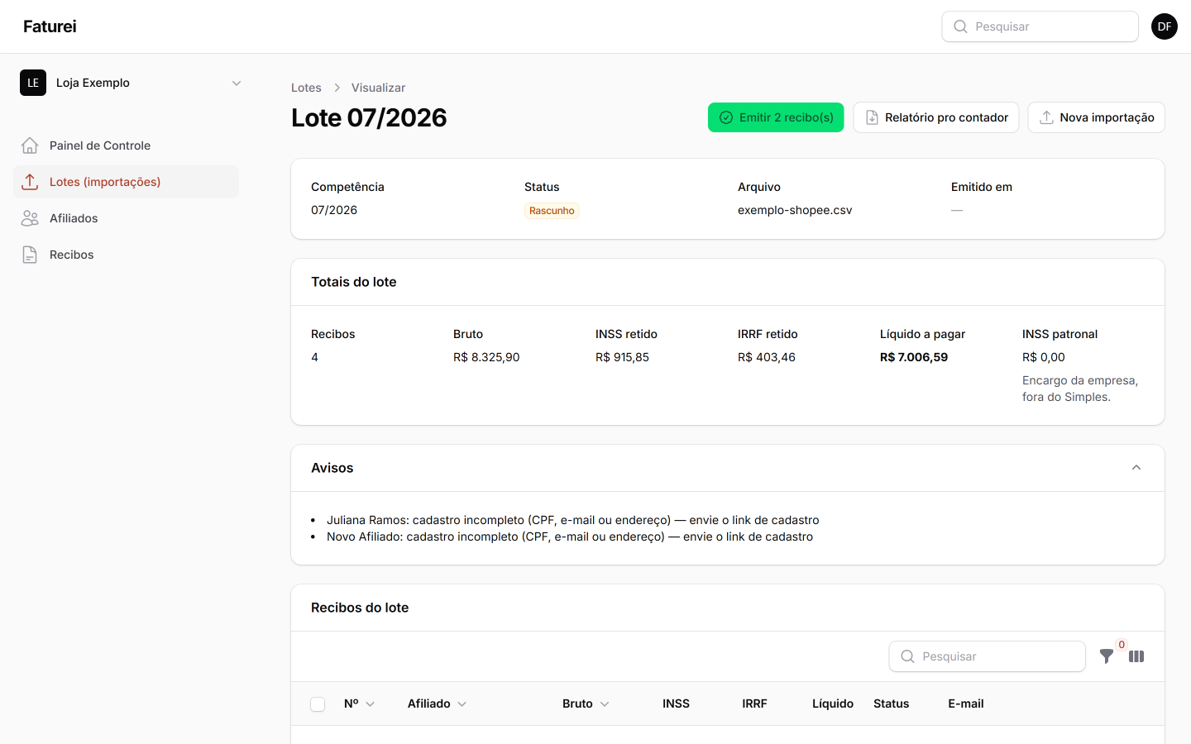1191x744 pixels.
Task: Focus the top global Pesquisar field
Action: tap(1040, 26)
